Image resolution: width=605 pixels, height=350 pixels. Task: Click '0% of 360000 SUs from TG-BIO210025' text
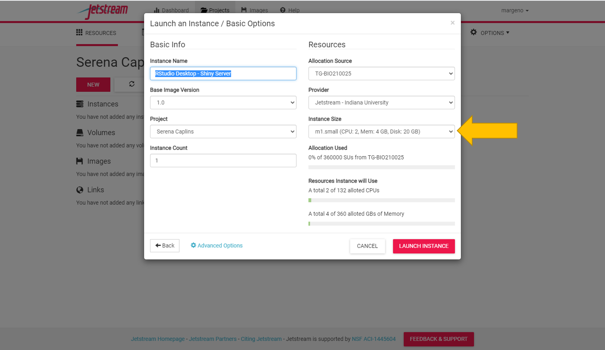[x=356, y=157]
